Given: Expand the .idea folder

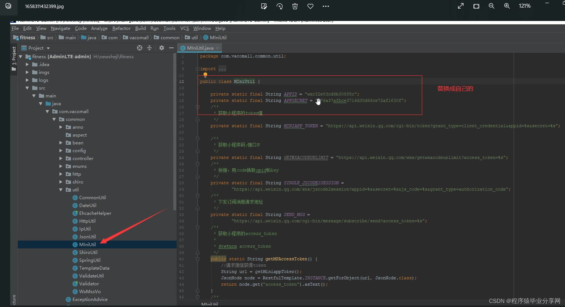Looking at the screenshot, I should click(x=27, y=64).
